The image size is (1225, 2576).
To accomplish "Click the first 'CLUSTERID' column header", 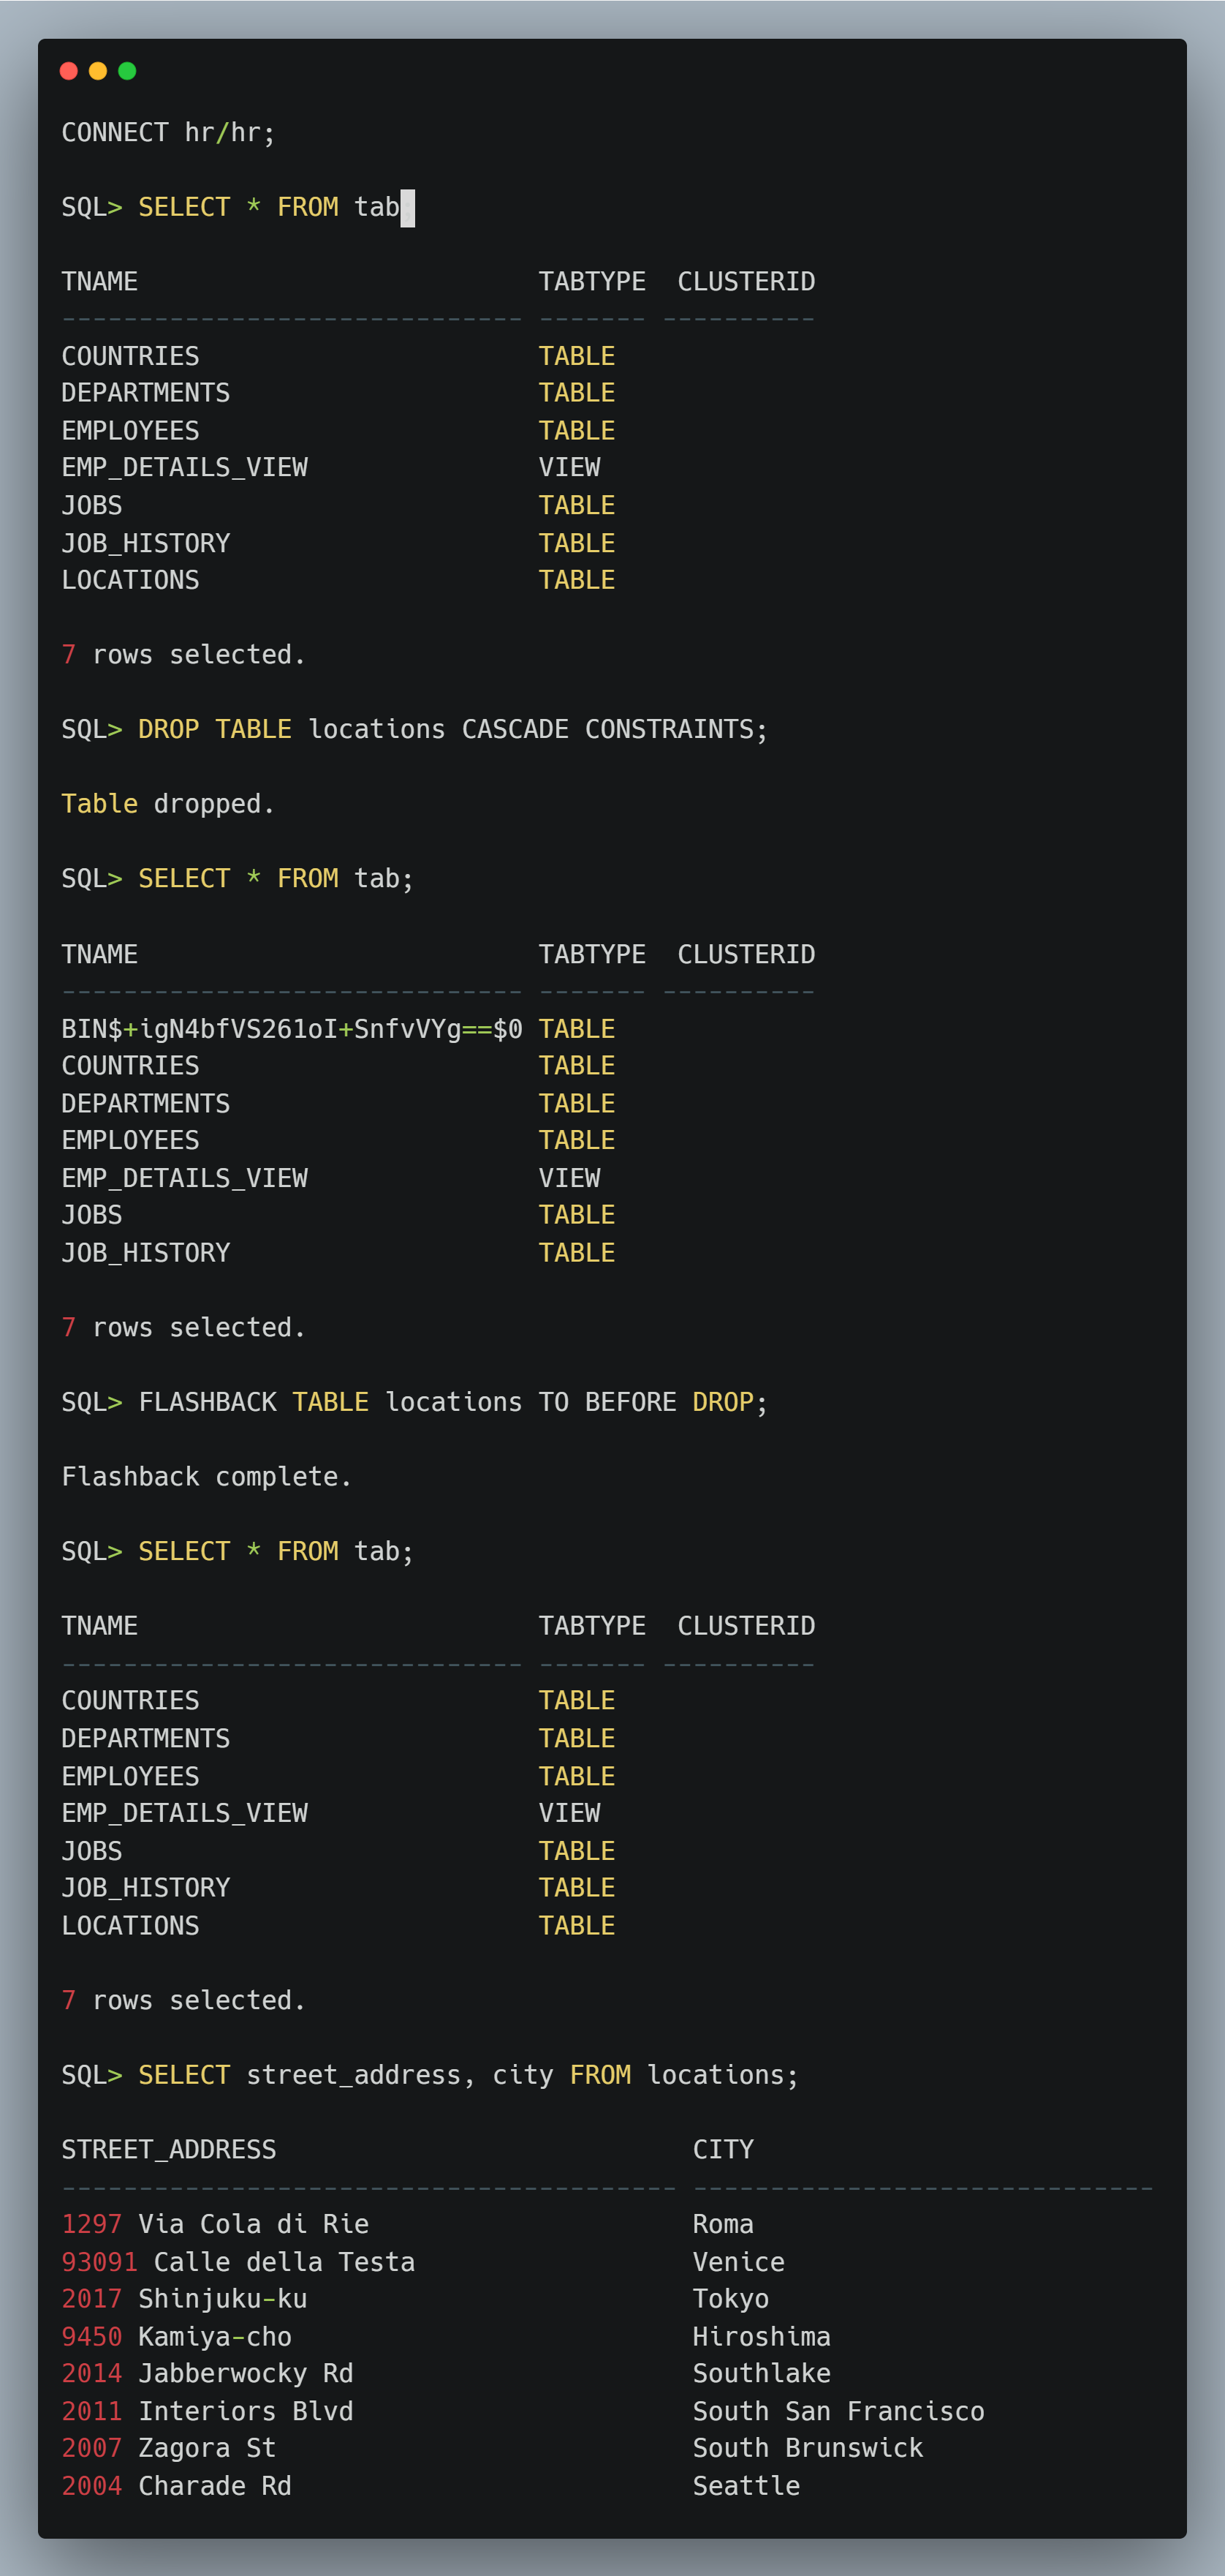I will (746, 282).
